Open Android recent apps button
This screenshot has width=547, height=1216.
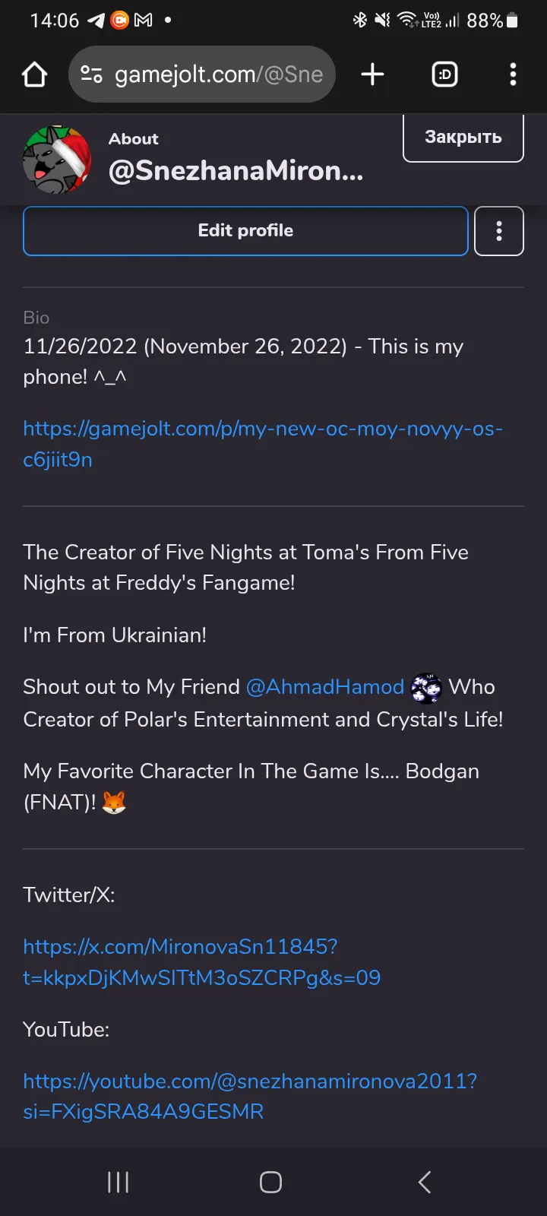pyautogui.click(x=118, y=1182)
